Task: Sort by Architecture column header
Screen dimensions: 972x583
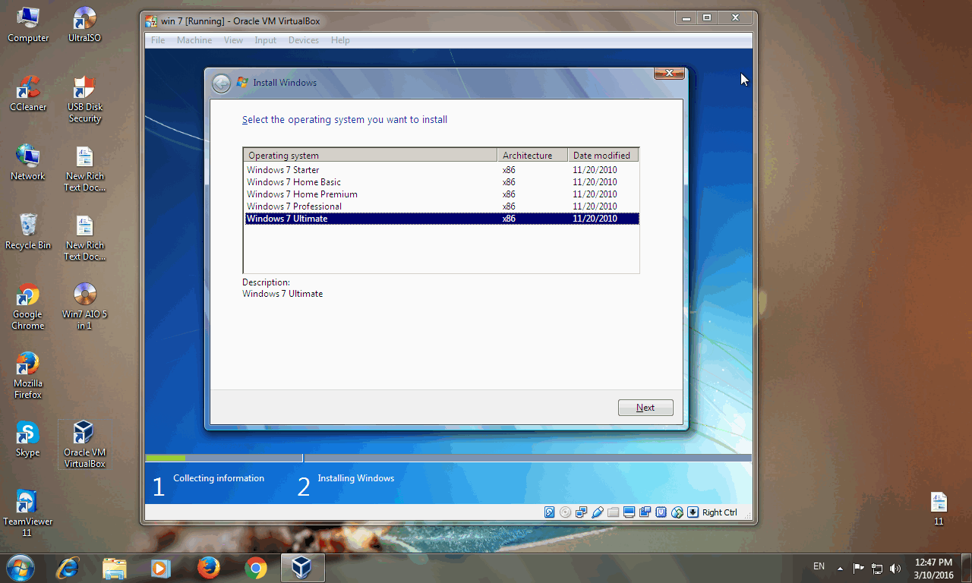Action: point(532,156)
